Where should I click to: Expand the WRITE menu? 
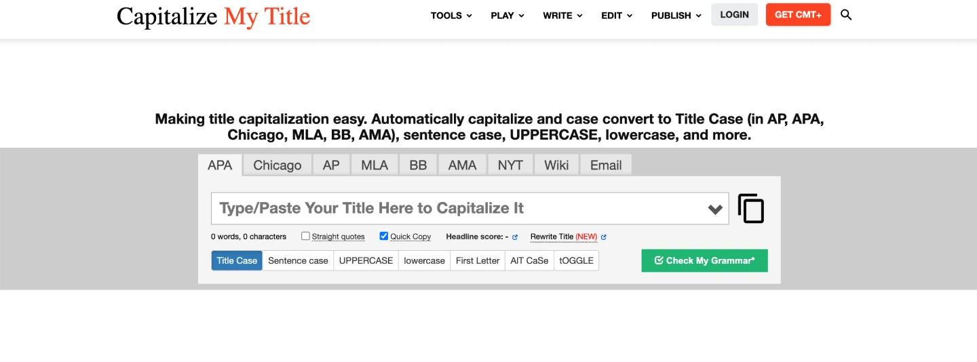click(562, 15)
